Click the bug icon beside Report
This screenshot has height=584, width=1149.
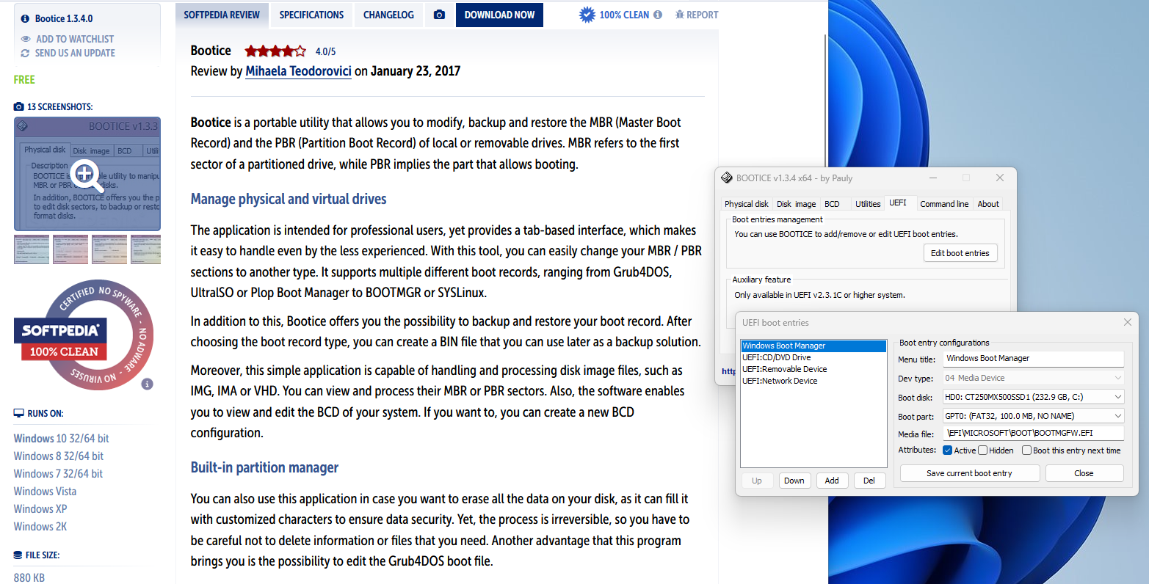[x=679, y=15]
